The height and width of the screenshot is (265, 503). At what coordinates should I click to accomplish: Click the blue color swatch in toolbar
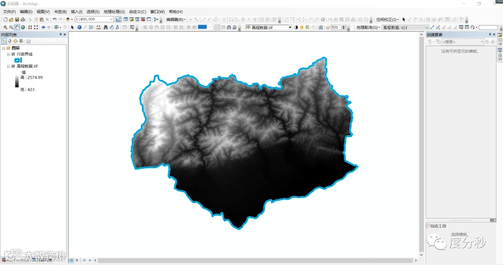pos(202,27)
